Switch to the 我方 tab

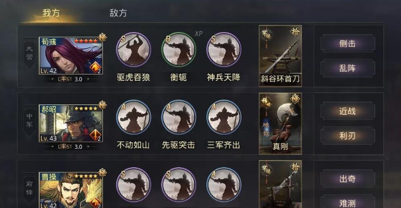point(51,13)
